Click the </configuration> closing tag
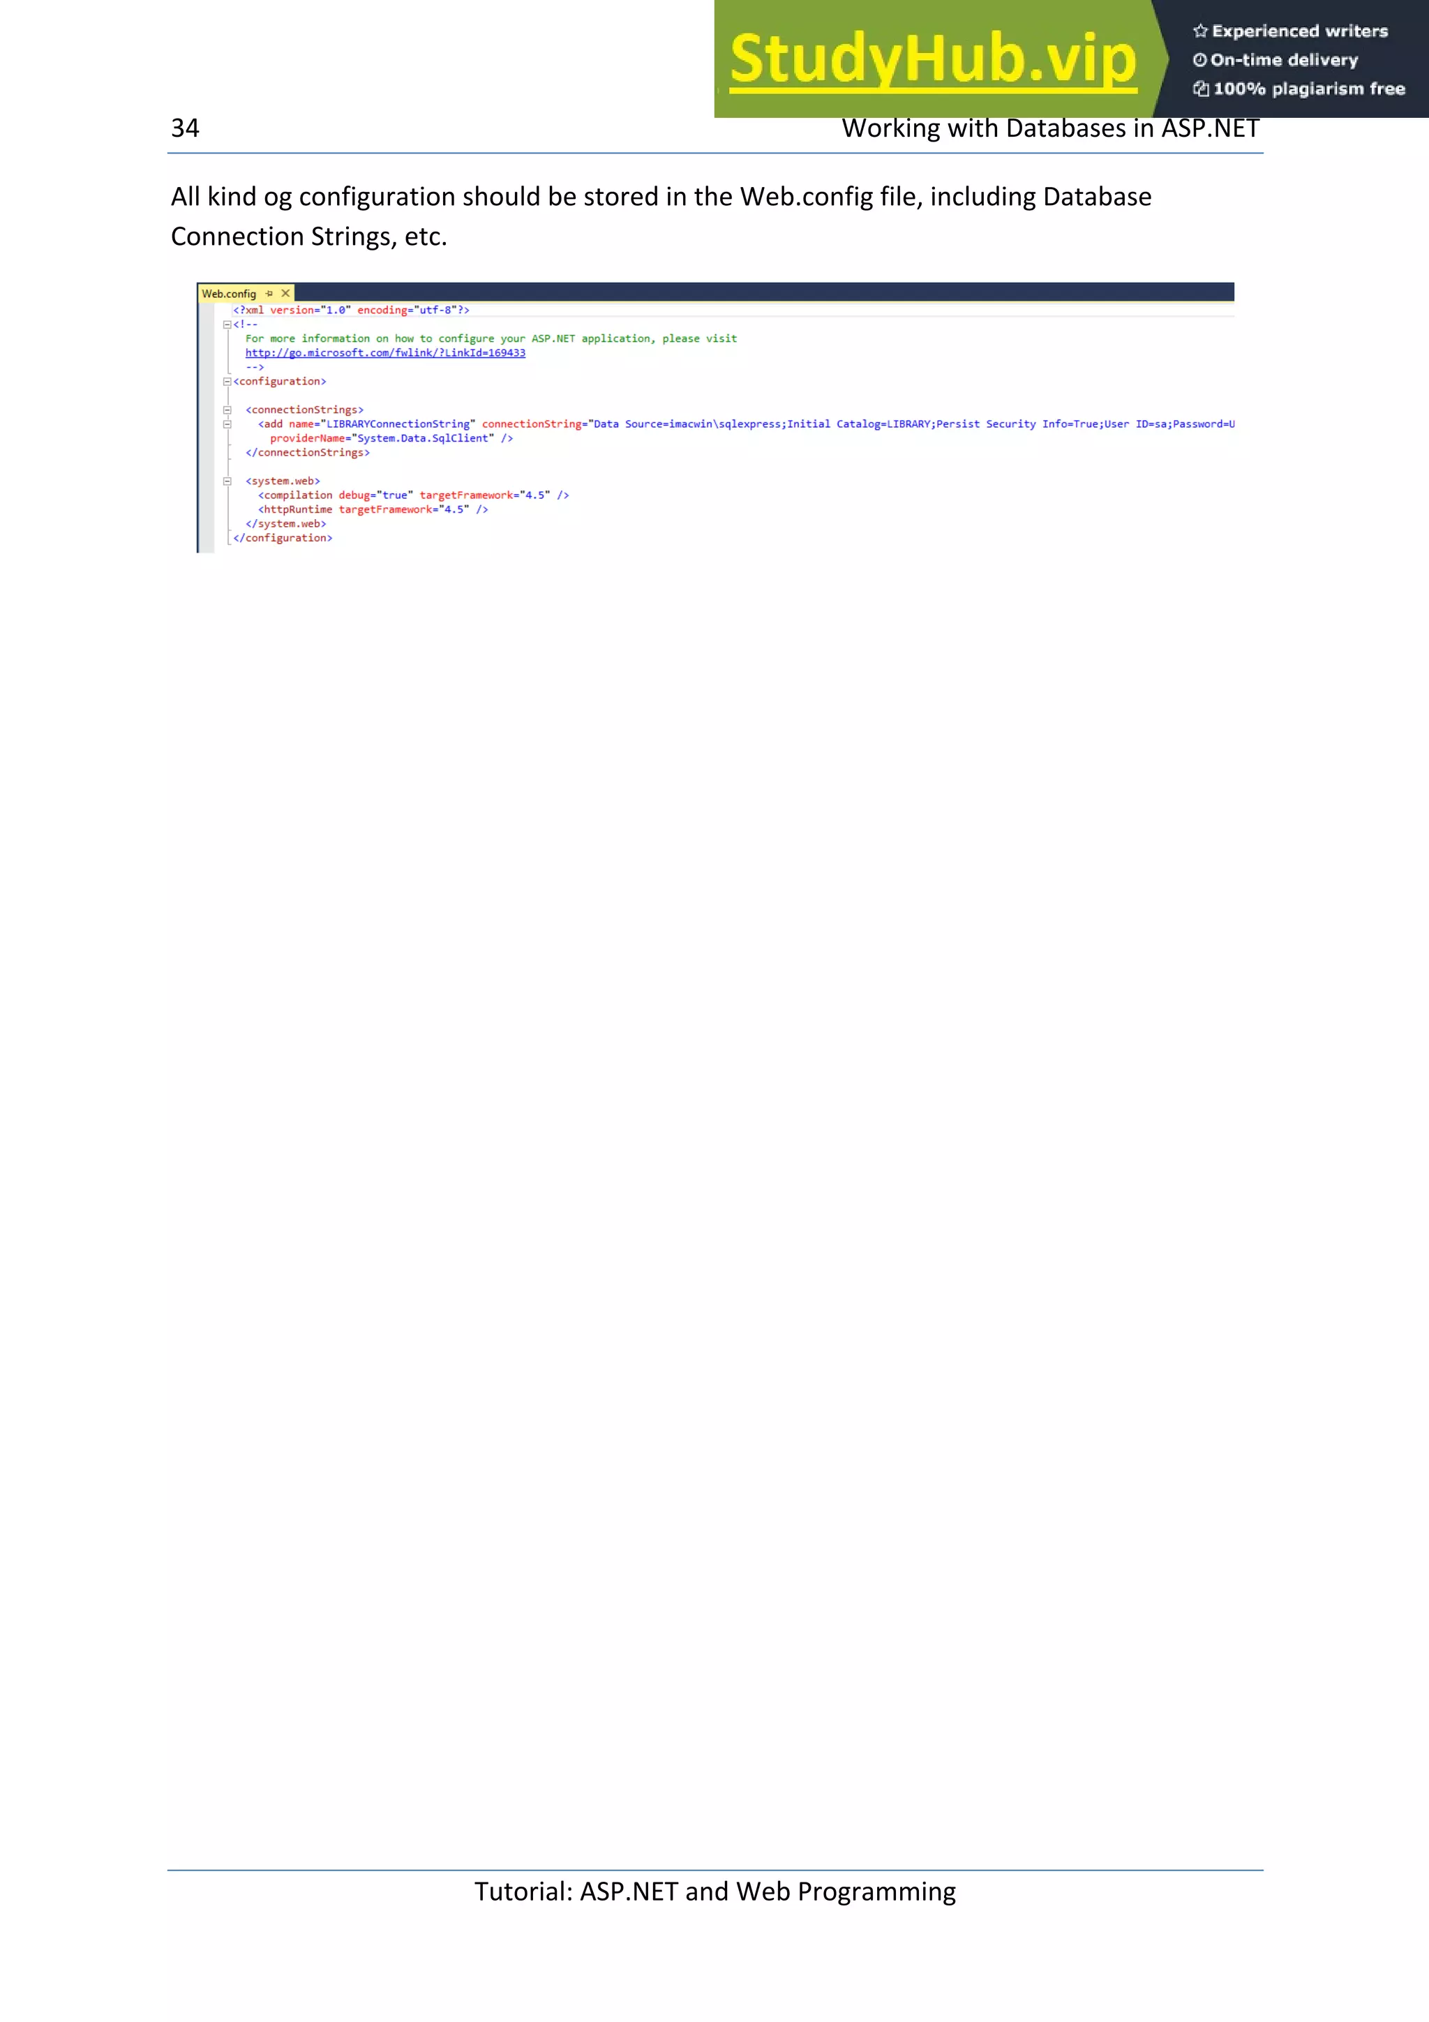Viewport: 1429px width, 2022px height. [283, 538]
